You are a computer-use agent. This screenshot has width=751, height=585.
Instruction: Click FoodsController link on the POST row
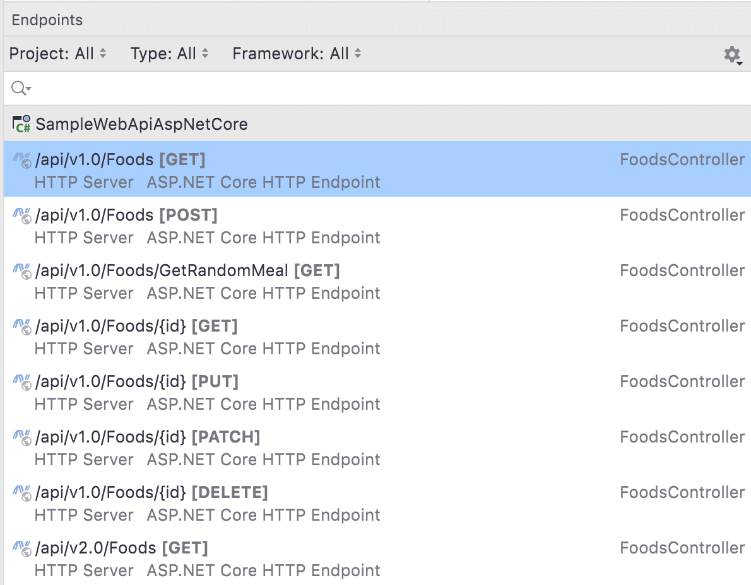pyautogui.click(x=682, y=216)
